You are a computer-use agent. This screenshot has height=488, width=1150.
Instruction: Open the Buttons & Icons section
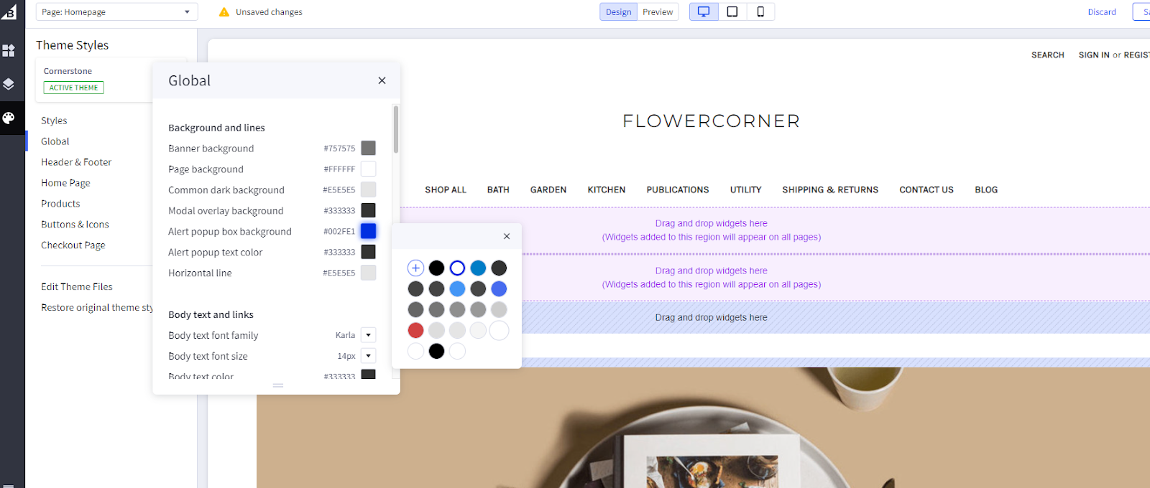pyautogui.click(x=75, y=225)
